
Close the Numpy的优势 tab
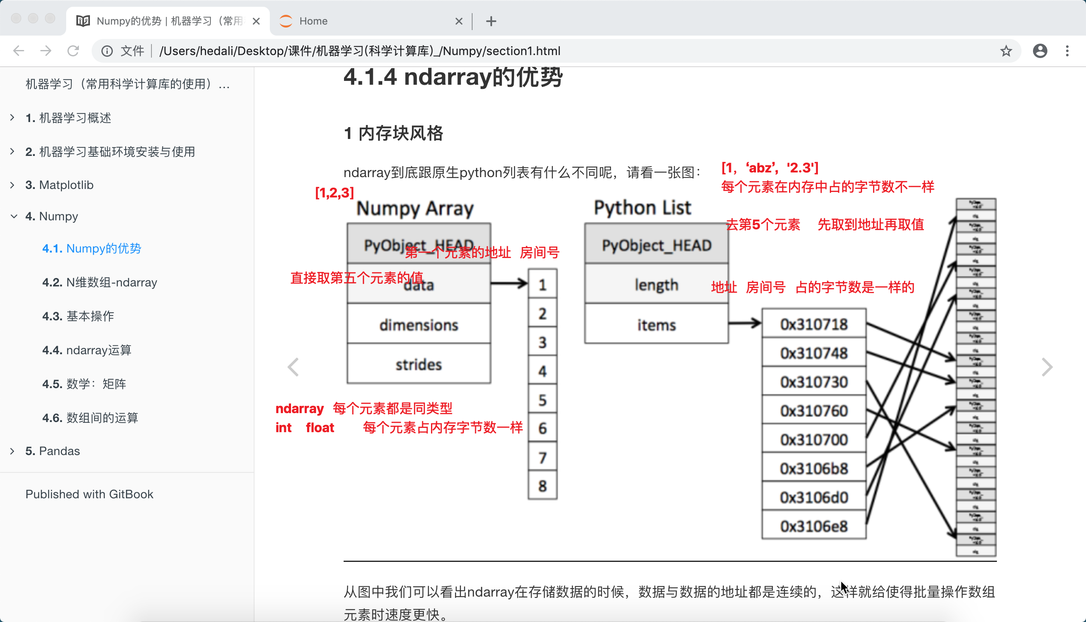tap(256, 21)
